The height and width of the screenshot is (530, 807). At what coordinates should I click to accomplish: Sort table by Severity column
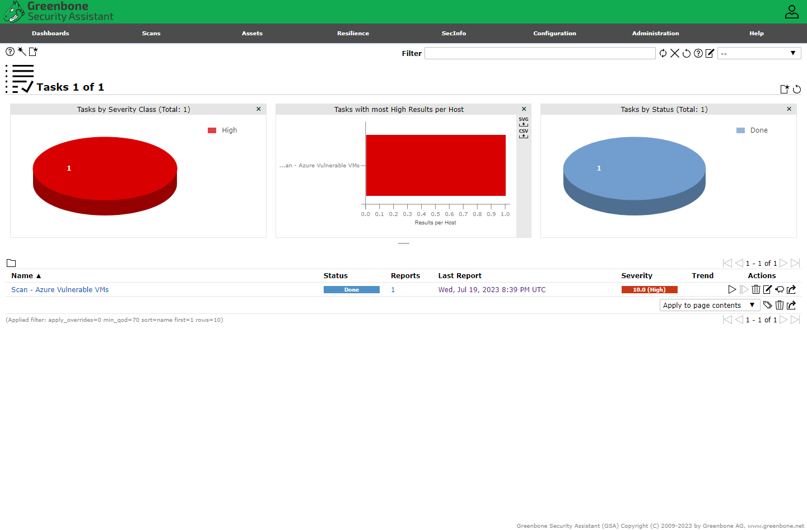pos(637,275)
